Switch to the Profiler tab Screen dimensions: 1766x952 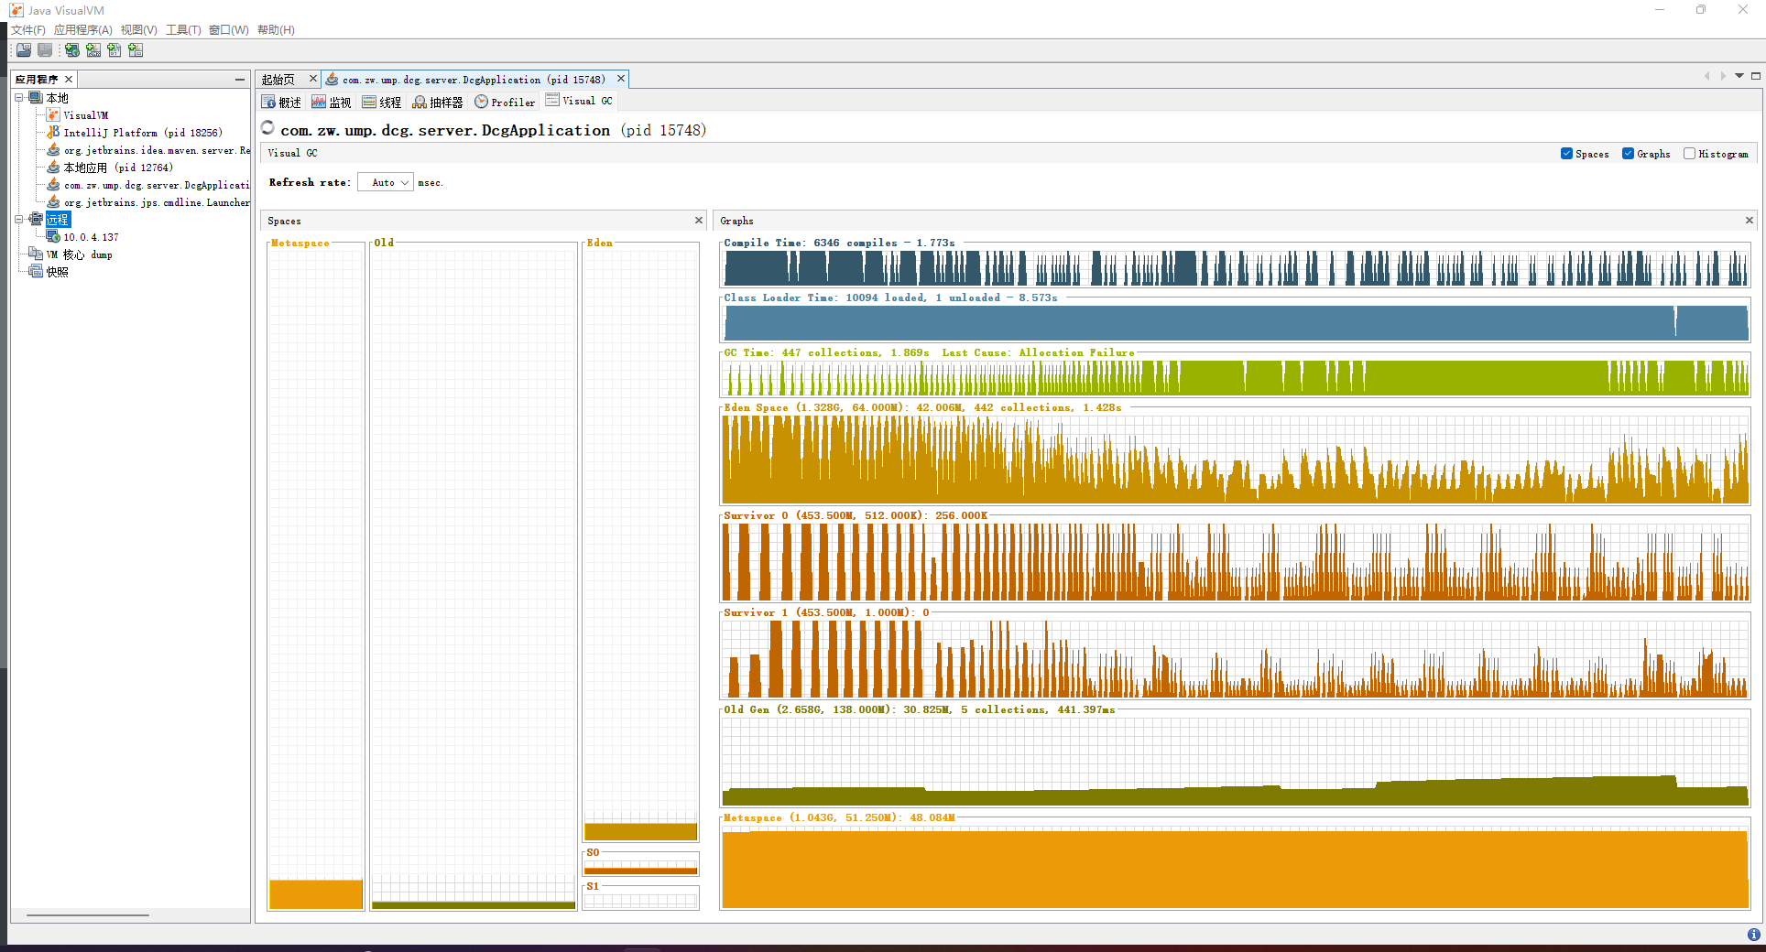[505, 103]
